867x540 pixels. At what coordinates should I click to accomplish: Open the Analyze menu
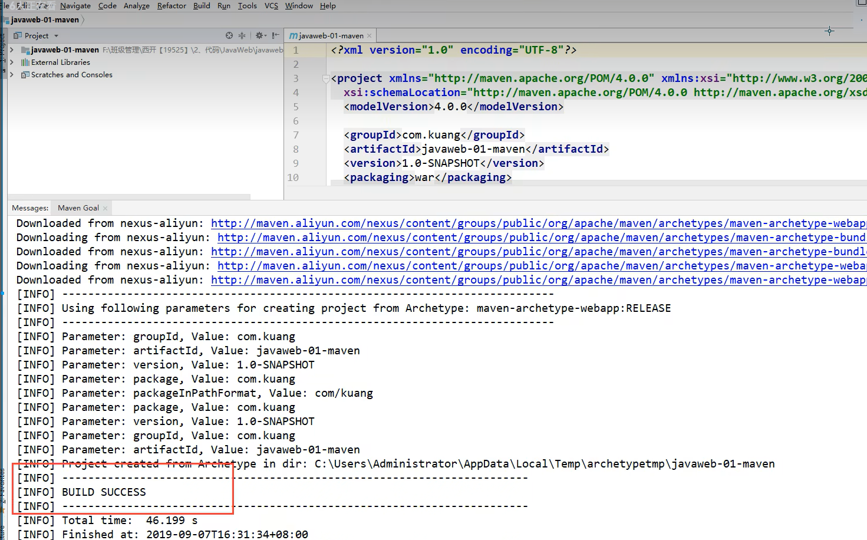(137, 6)
